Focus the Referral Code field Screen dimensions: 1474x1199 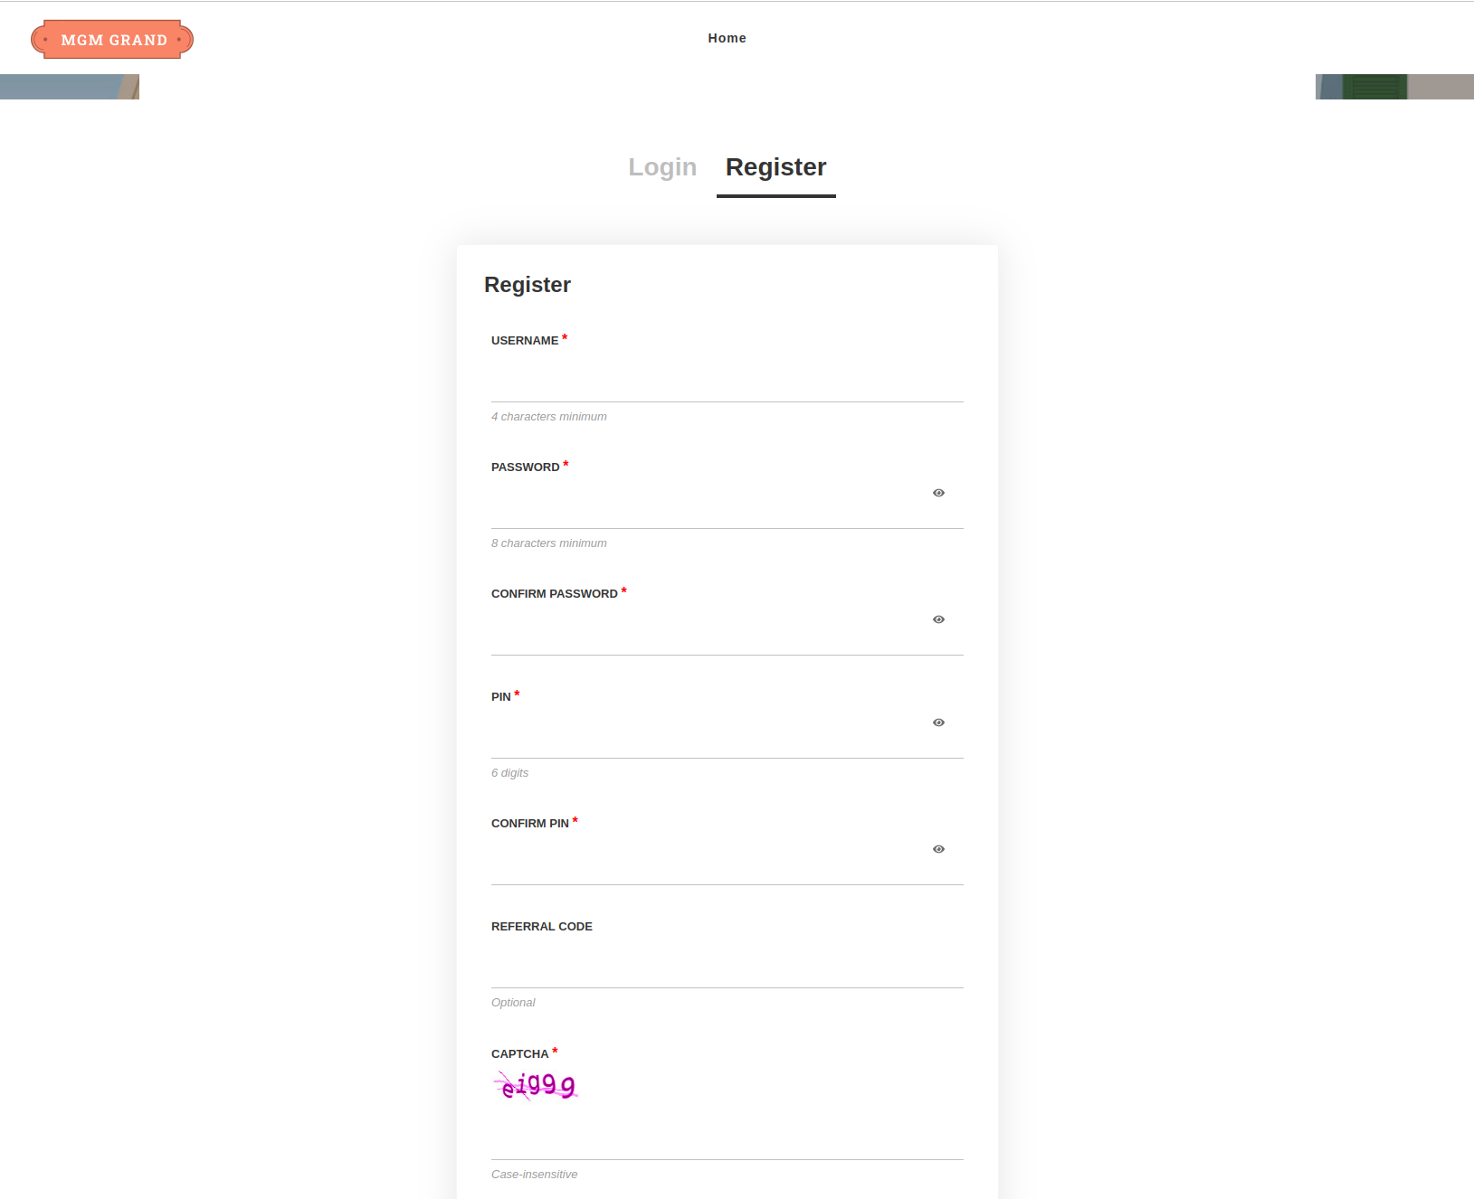click(727, 968)
